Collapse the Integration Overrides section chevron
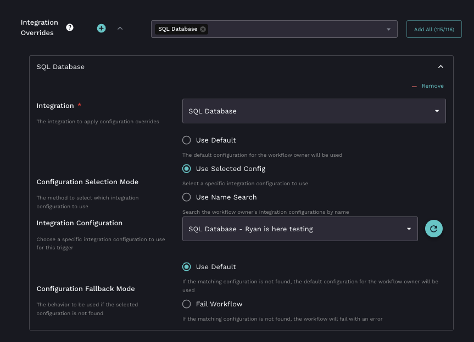 click(120, 28)
